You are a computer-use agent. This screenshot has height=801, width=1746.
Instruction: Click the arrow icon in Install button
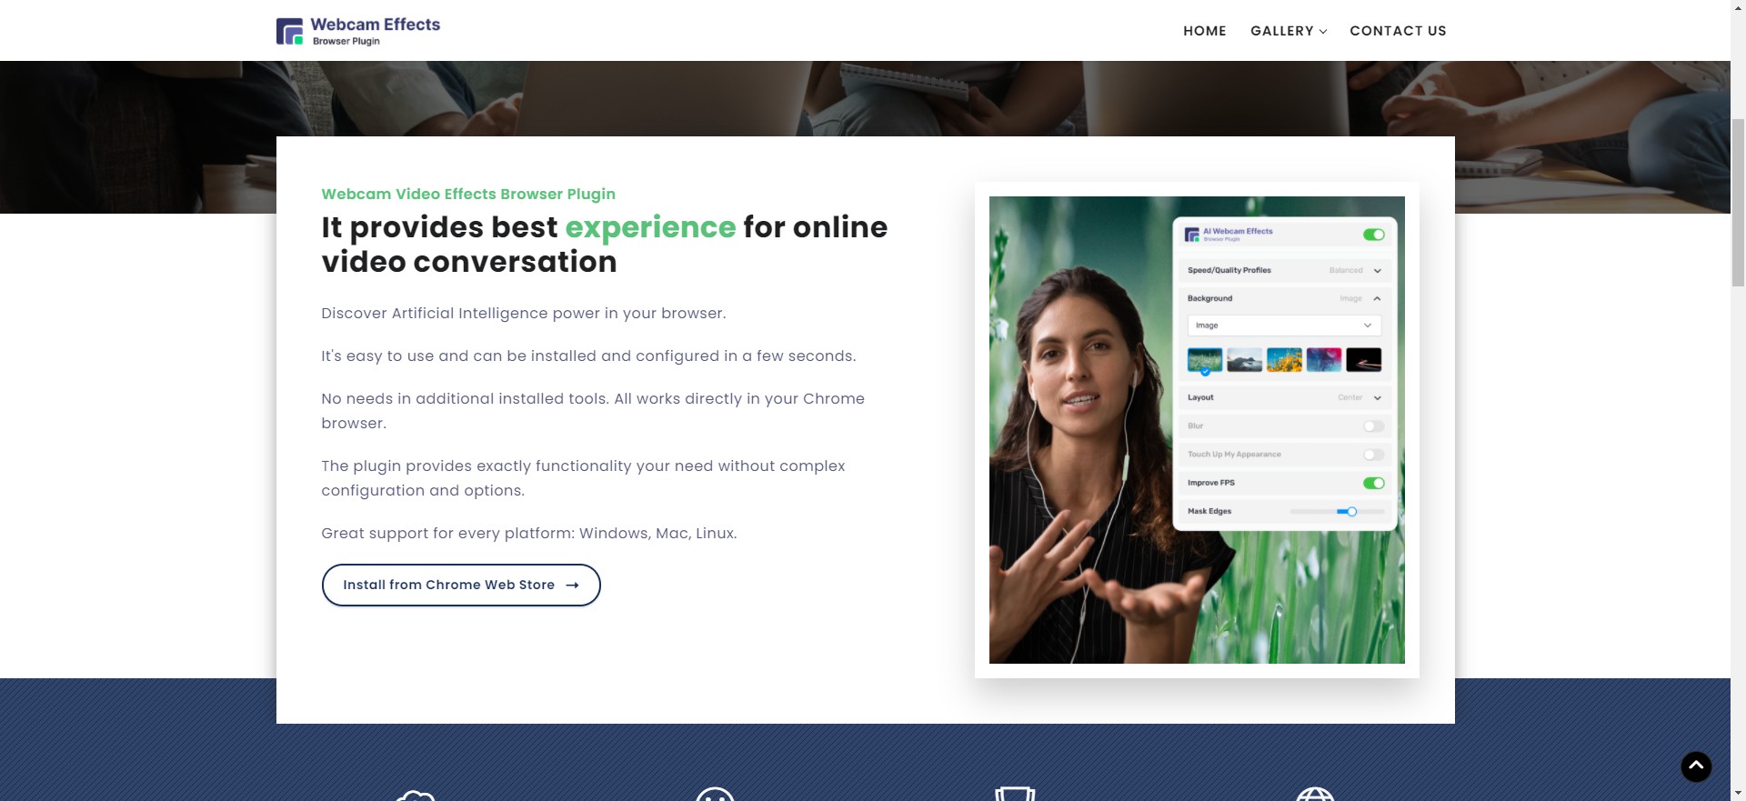tap(572, 586)
